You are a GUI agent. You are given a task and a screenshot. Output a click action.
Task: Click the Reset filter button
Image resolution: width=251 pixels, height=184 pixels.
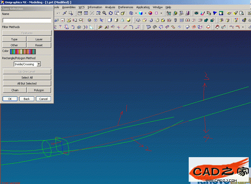click(39, 45)
